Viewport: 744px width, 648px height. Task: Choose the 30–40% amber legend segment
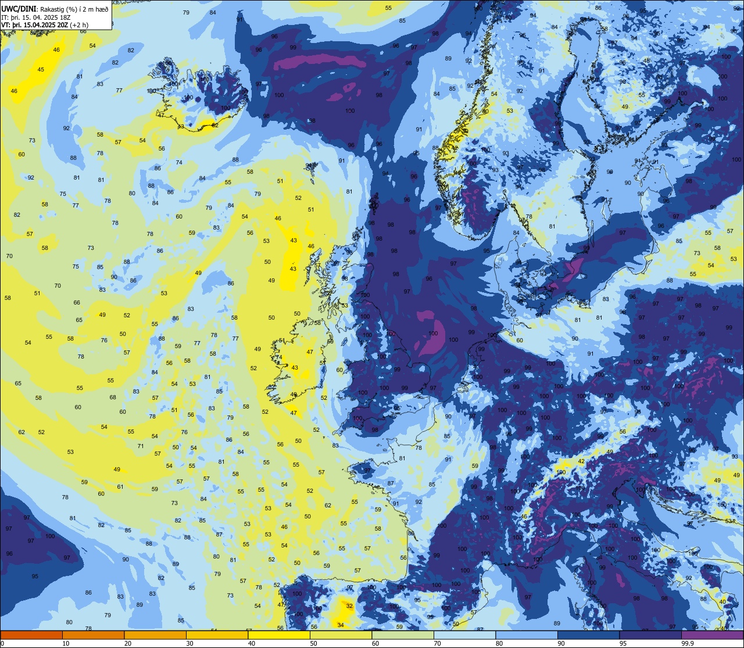[x=217, y=635]
